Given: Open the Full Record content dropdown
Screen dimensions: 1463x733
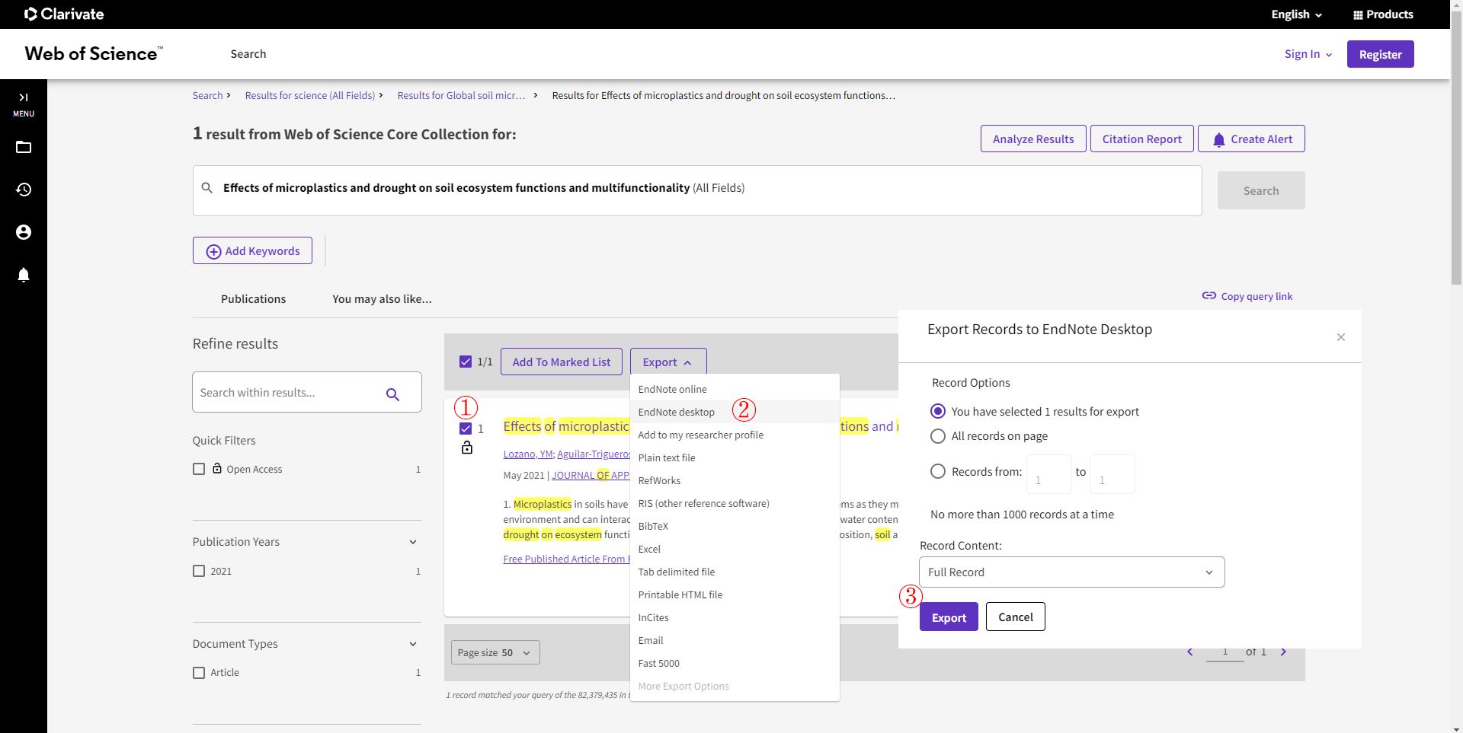Looking at the screenshot, I should click(x=1072, y=572).
